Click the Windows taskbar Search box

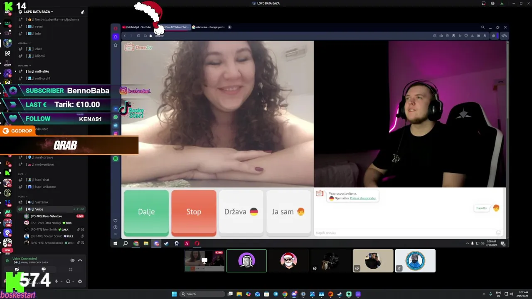[201, 294]
